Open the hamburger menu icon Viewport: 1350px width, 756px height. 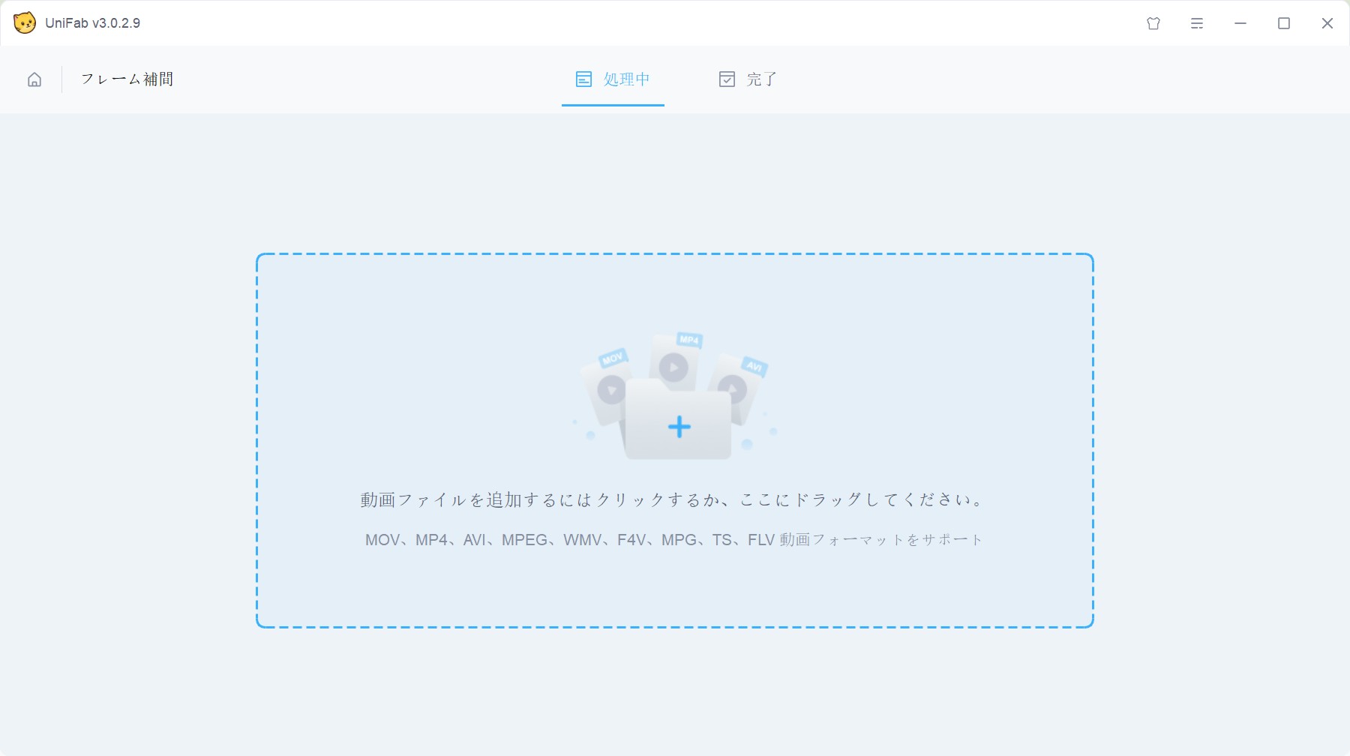[1196, 23]
